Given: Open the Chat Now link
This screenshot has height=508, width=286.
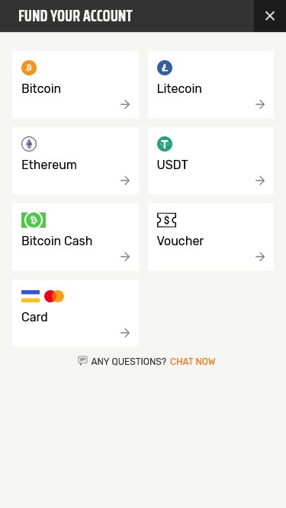Looking at the screenshot, I should click(193, 362).
